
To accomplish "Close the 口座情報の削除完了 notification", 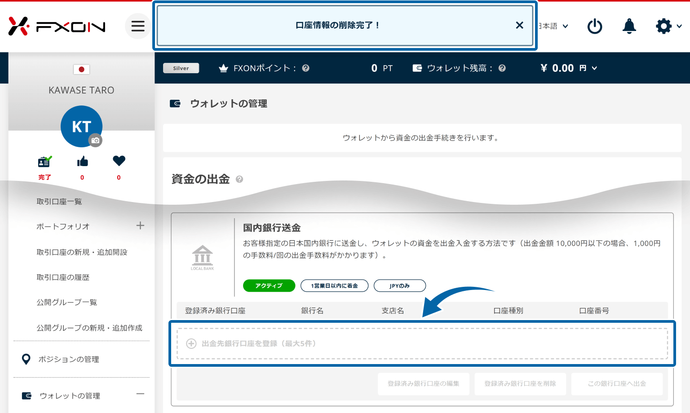I will [519, 25].
